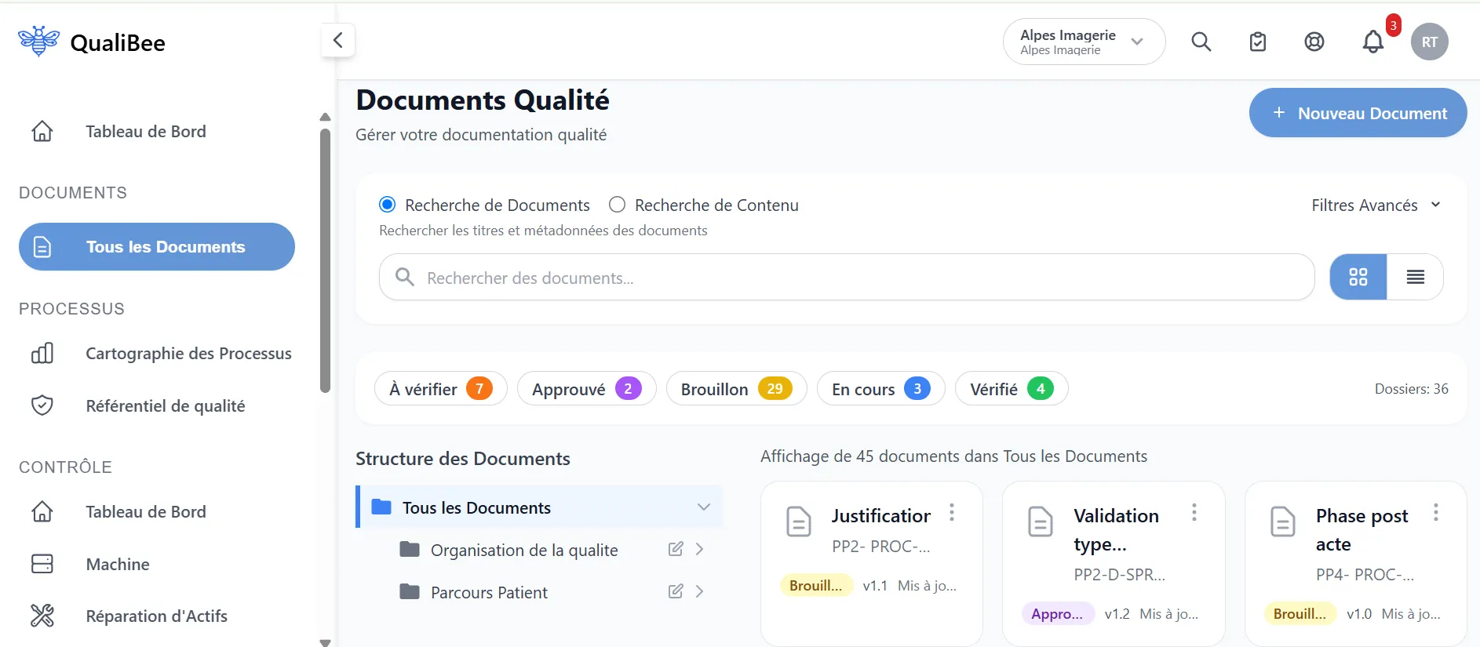
Task: Switch to list view
Action: click(x=1416, y=277)
